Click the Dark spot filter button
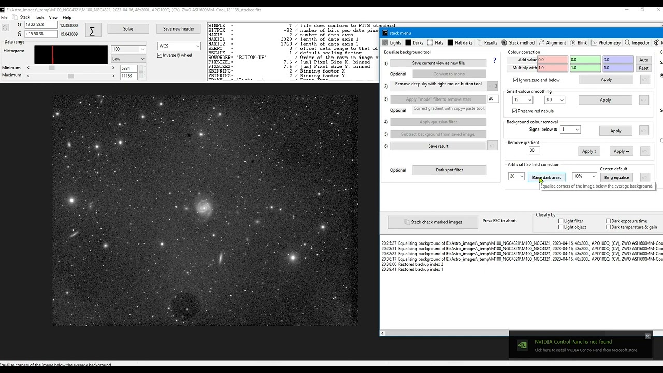This screenshot has width=663, height=373. [x=449, y=170]
